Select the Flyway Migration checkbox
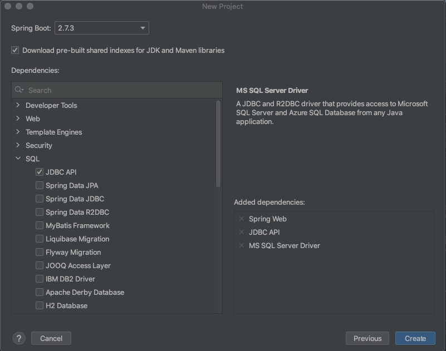 tap(40, 252)
